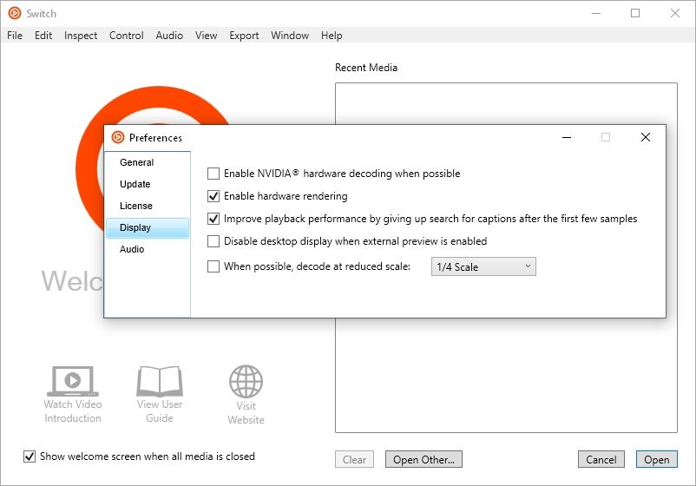Screen dimensions: 696x486
Task: Select License preferences section
Action: [148, 206]
